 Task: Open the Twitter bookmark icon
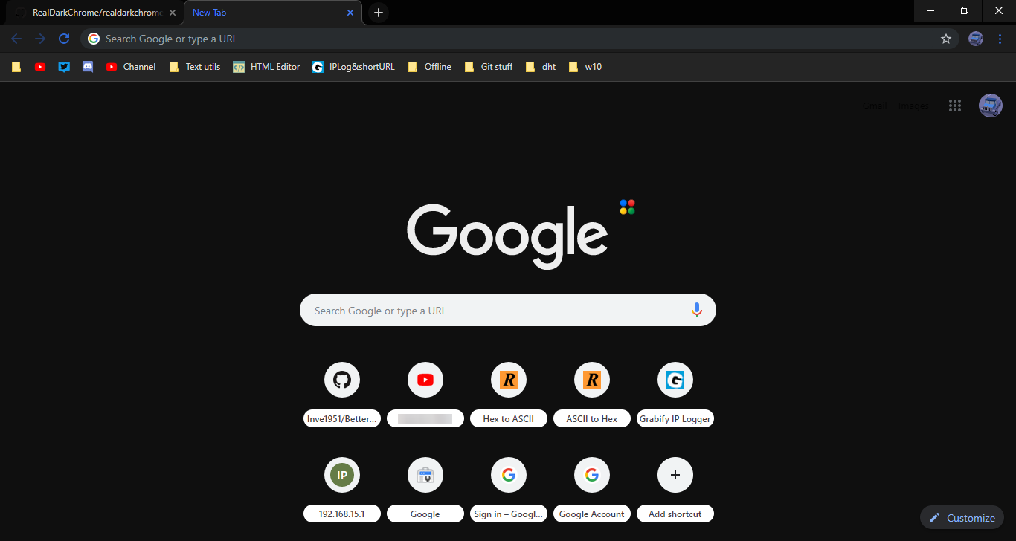pos(64,67)
